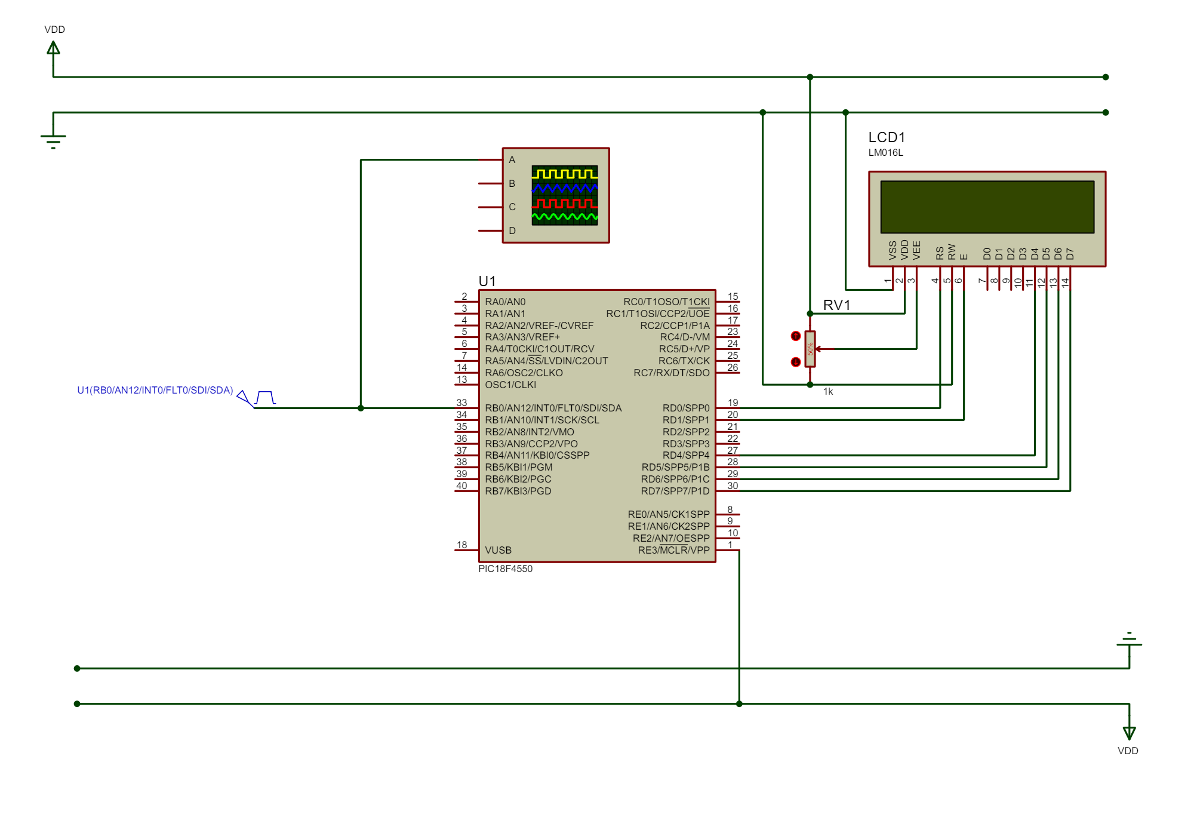Click the RW pin label on LCD1
1194x839 pixels.
(x=952, y=252)
